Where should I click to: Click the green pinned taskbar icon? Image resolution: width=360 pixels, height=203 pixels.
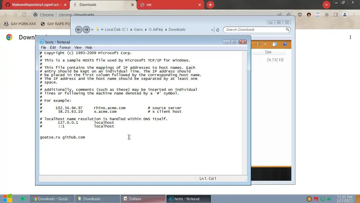23,199
